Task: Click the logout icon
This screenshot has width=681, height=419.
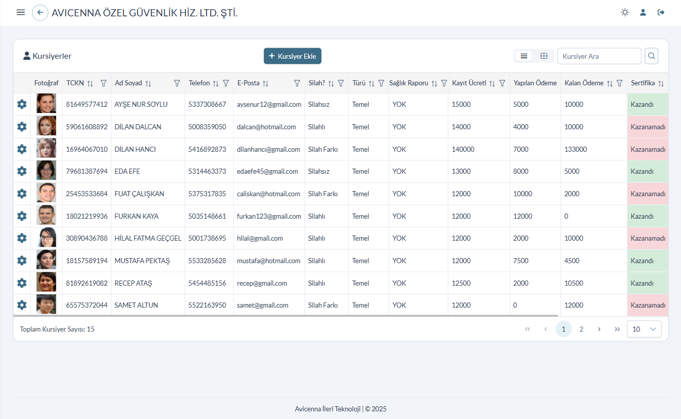Action: (661, 12)
